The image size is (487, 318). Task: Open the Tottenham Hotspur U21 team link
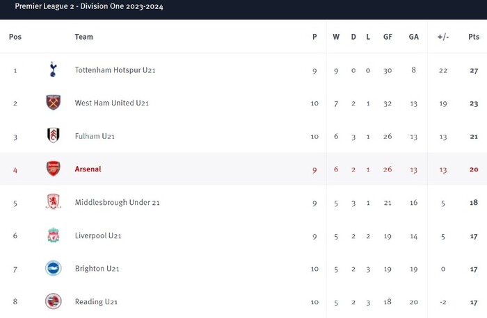[x=115, y=70]
